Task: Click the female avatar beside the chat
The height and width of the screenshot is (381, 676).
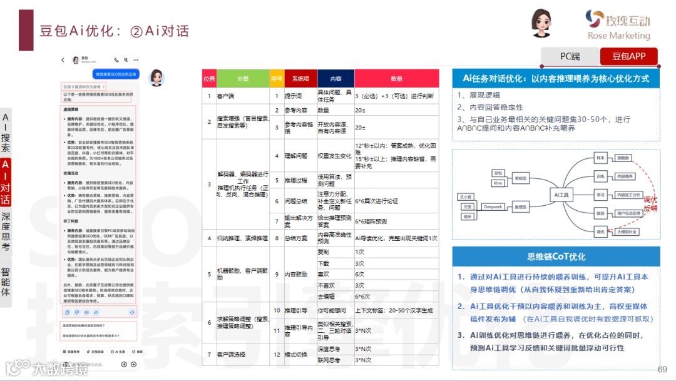Action: point(156,78)
